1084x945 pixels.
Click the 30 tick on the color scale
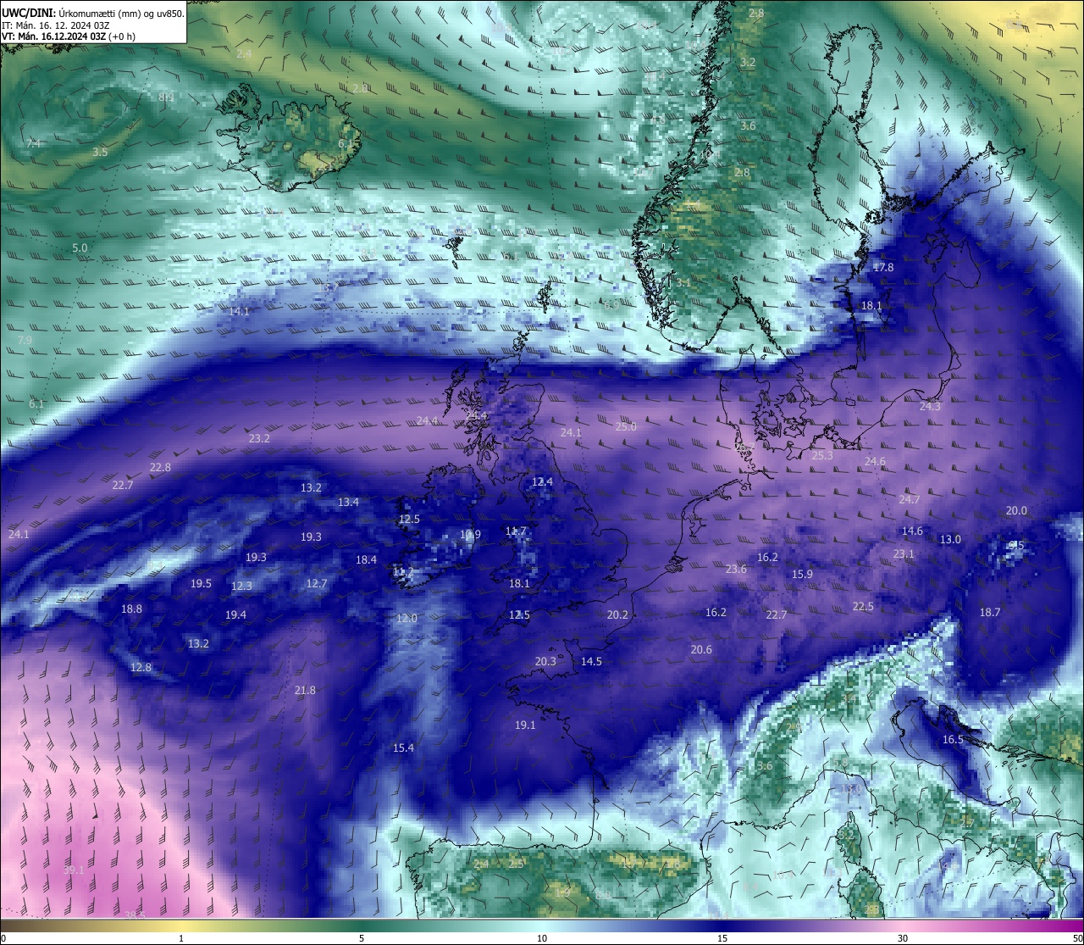tap(903, 938)
